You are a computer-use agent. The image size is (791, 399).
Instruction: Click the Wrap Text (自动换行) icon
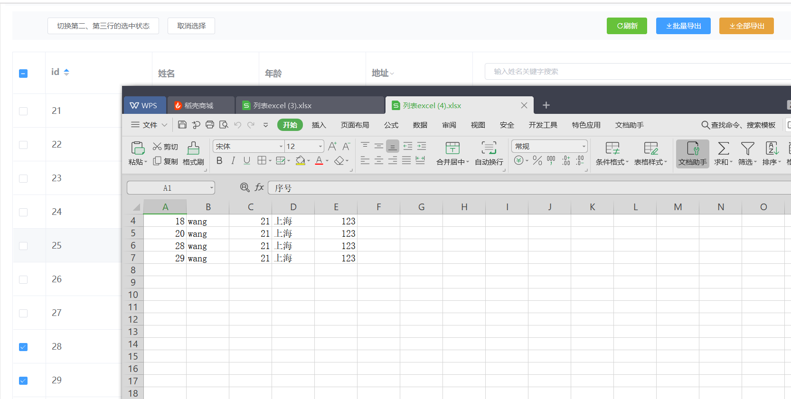(x=489, y=148)
